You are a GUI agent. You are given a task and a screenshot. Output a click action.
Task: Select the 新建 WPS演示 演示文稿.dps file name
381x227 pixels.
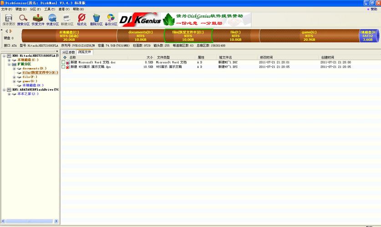tap(91, 67)
